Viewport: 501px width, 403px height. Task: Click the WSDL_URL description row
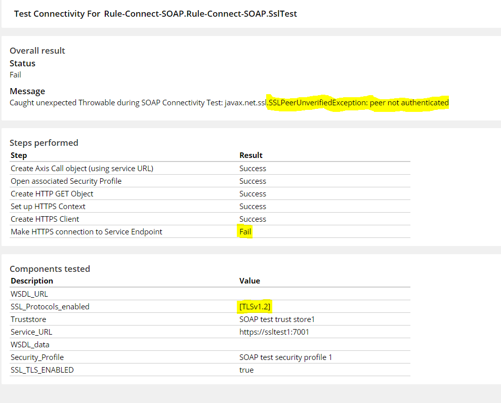[x=210, y=294]
